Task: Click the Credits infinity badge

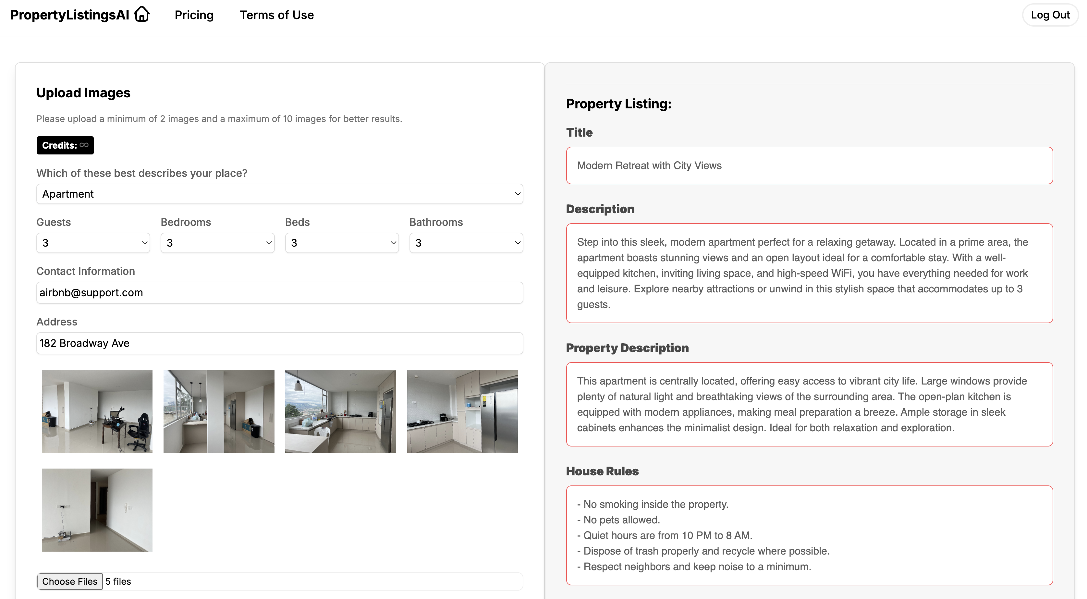Action: pyautogui.click(x=65, y=145)
